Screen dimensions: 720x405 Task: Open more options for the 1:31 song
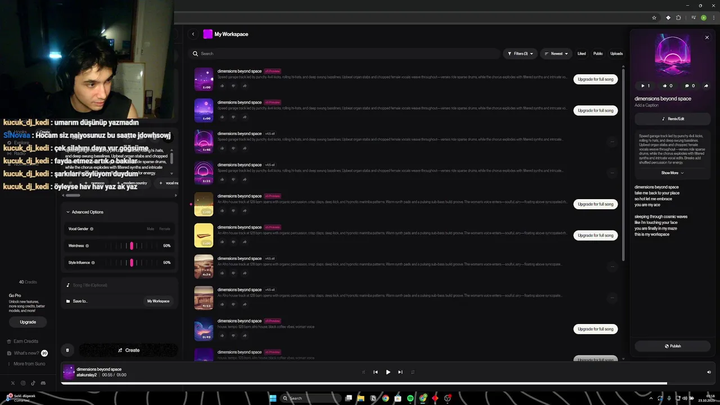click(612, 173)
